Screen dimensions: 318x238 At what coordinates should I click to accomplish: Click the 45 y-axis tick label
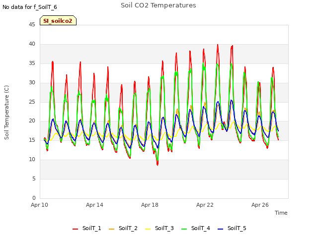tap(32, 24)
